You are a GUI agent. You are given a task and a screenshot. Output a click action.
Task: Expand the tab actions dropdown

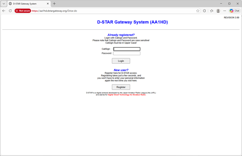(x=4, y=3)
